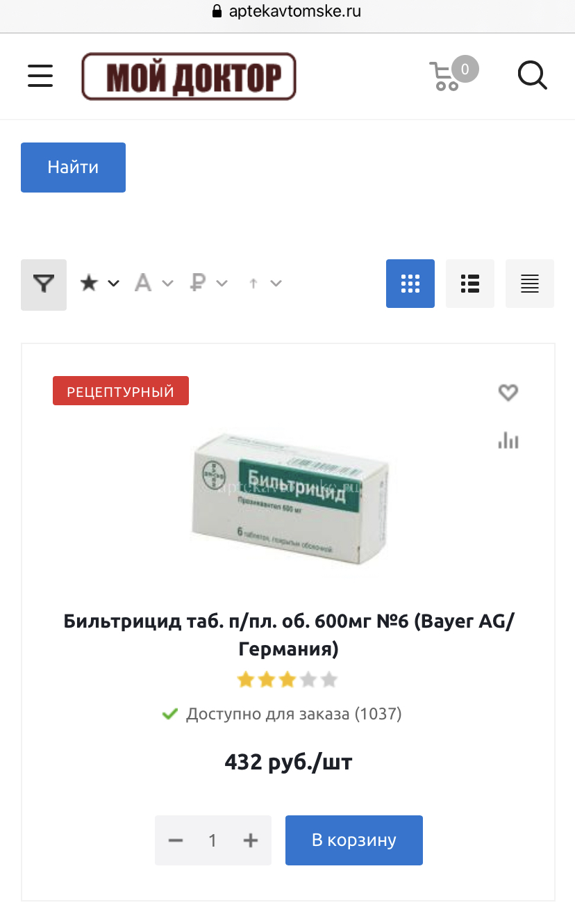Add Бильтрицид to favorites heart
The width and height of the screenshot is (575, 921).
point(508,393)
